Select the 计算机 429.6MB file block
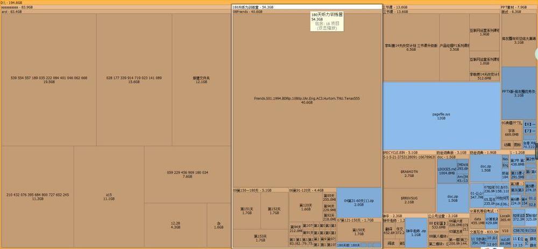Screen dimensions: 538x249 pyautogui.click(x=492, y=221)
